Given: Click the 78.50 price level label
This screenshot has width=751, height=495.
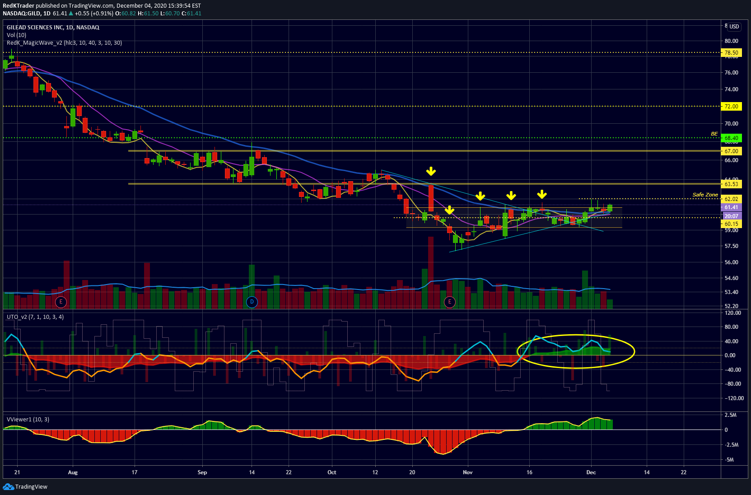Looking at the screenshot, I should point(732,53).
